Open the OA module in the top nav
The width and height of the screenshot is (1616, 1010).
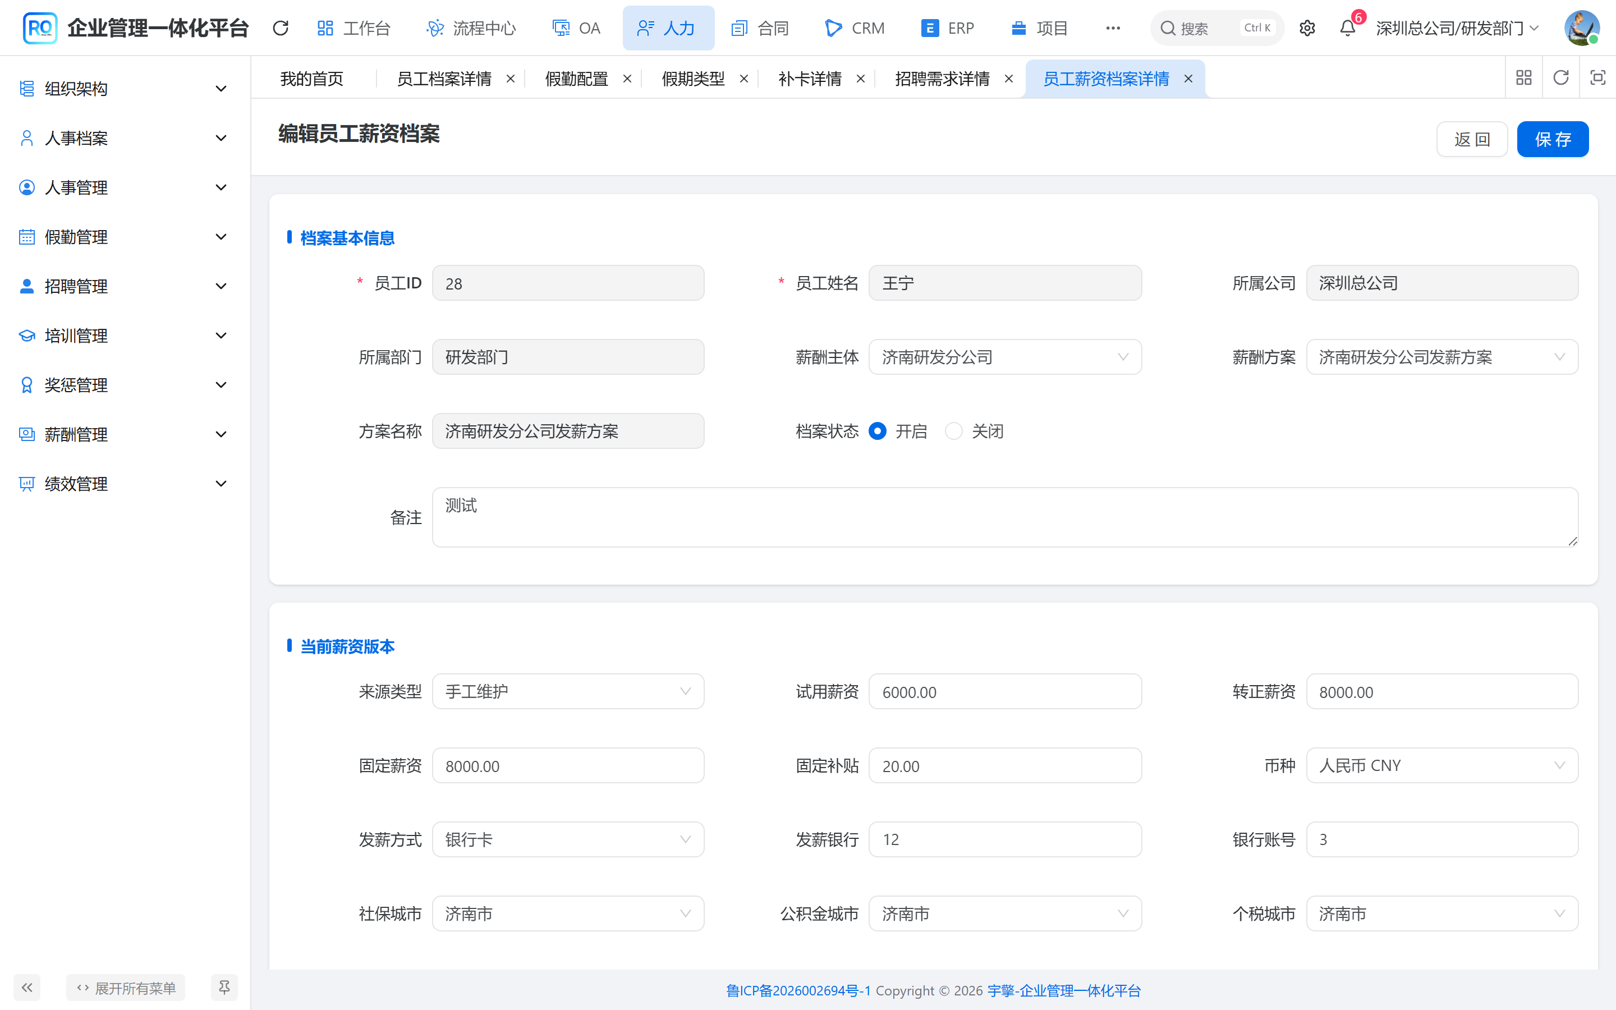[576, 28]
